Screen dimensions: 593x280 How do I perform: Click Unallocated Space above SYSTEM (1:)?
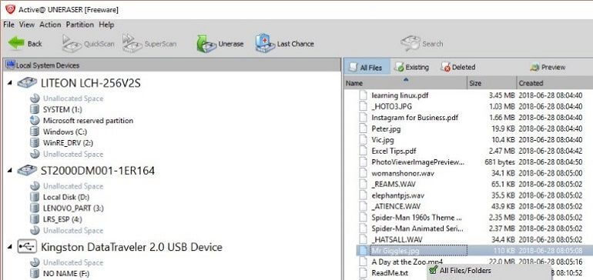(x=72, y=98)
